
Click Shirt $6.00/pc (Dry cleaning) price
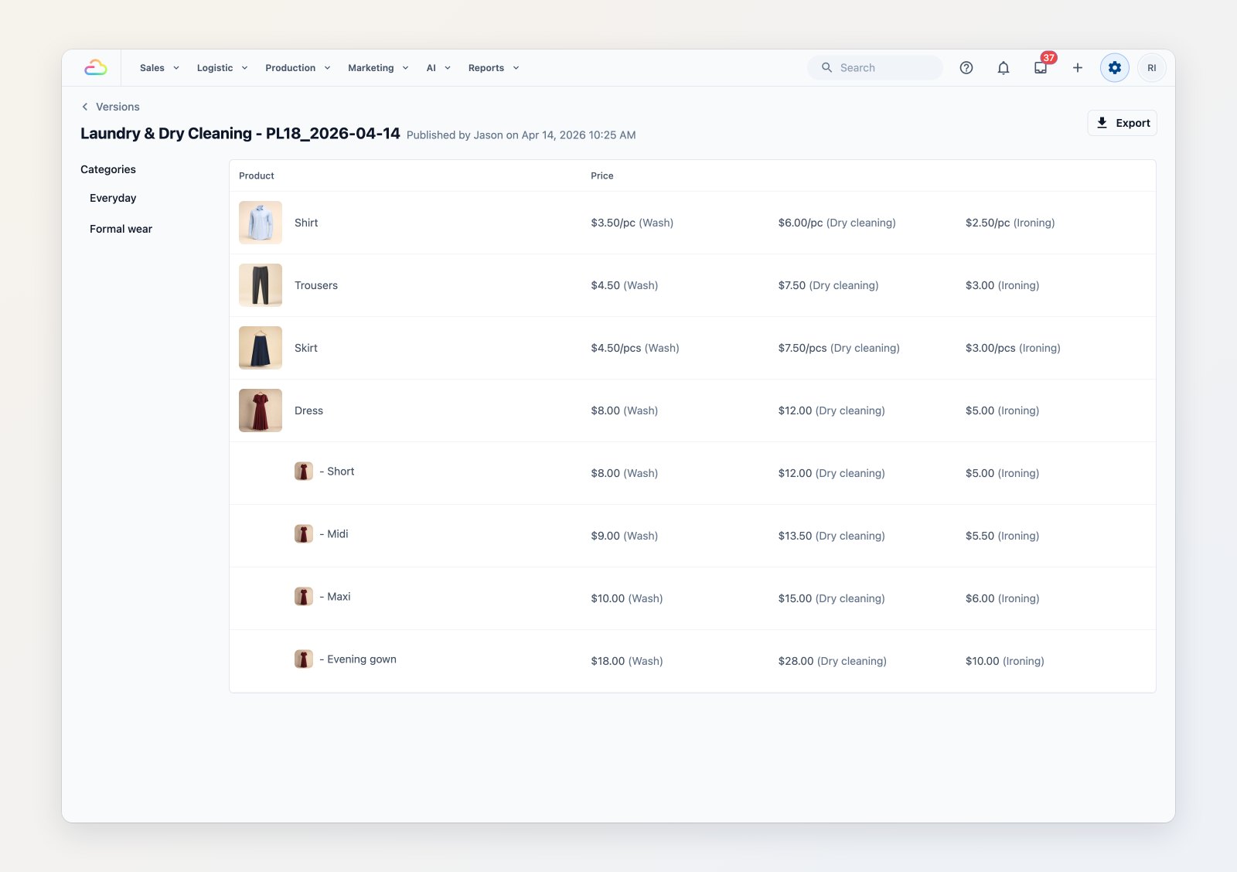pyautogui.click(x=837, y=223)
